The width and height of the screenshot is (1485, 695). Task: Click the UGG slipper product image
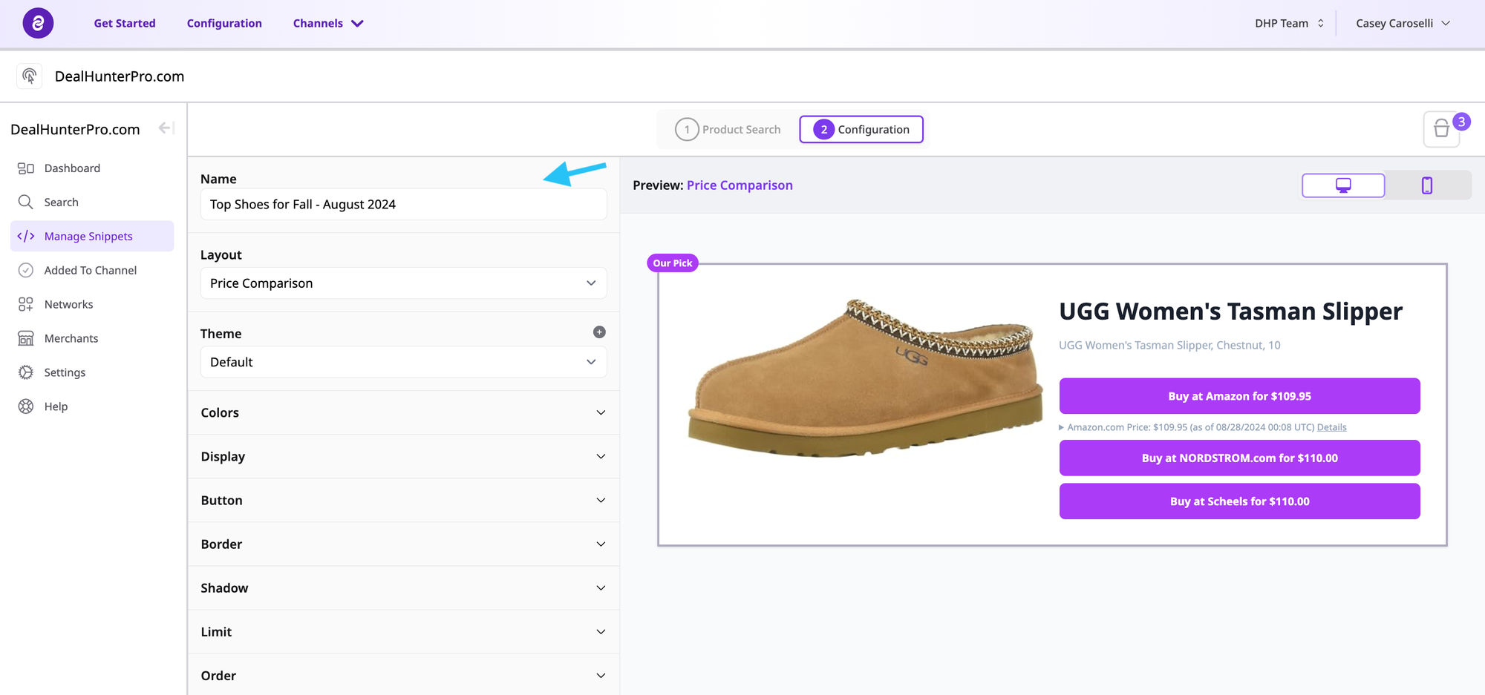click(x=864, y=378)
